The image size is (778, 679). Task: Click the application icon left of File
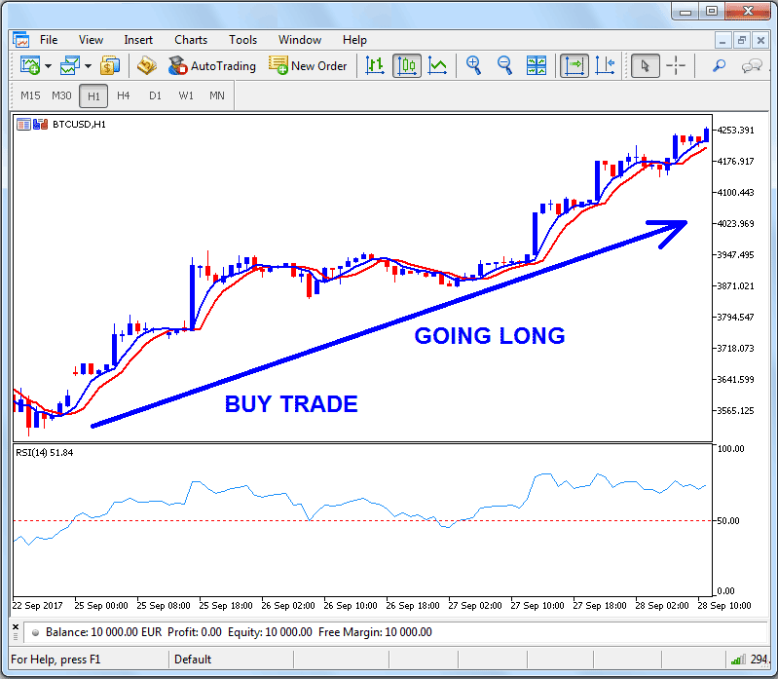[20, 40]
